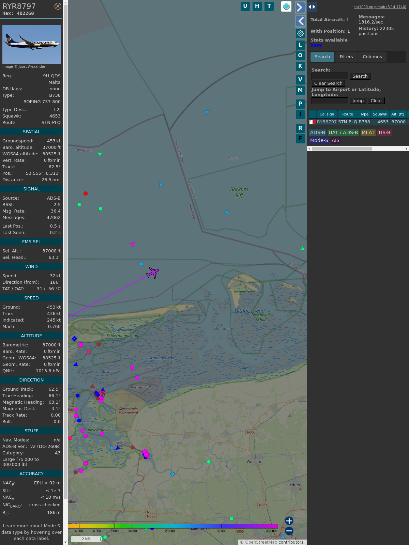The height and width of the screenshot is (545, 409).
Task: Click the Ryanair aircraft photo thumbnail
Action: [31, 44]
